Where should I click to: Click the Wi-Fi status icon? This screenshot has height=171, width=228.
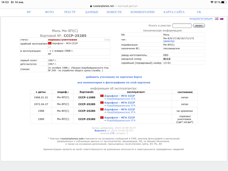tap(212, 2)
